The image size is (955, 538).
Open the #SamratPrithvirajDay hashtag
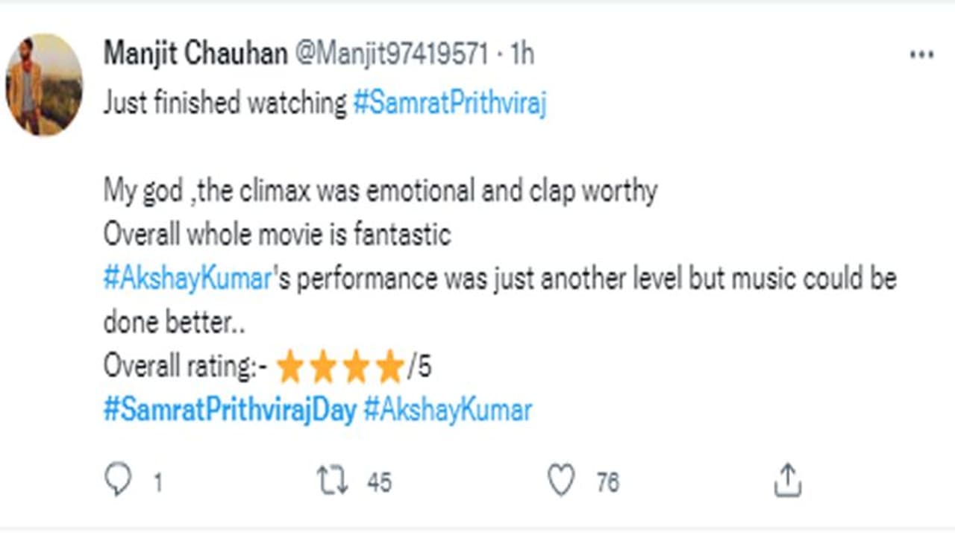tap(229, 411)
